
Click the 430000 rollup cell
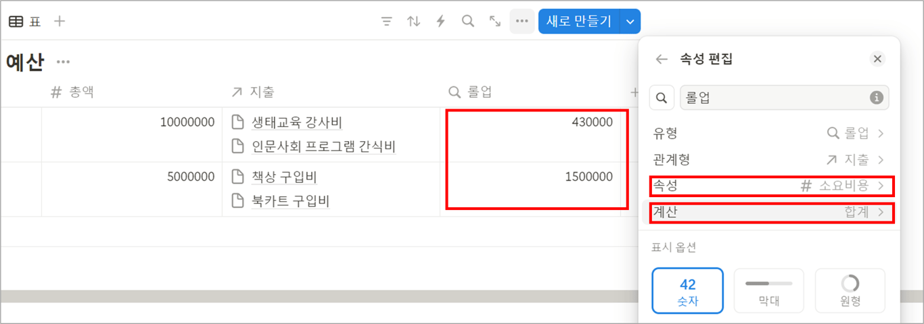click(531, 134)
